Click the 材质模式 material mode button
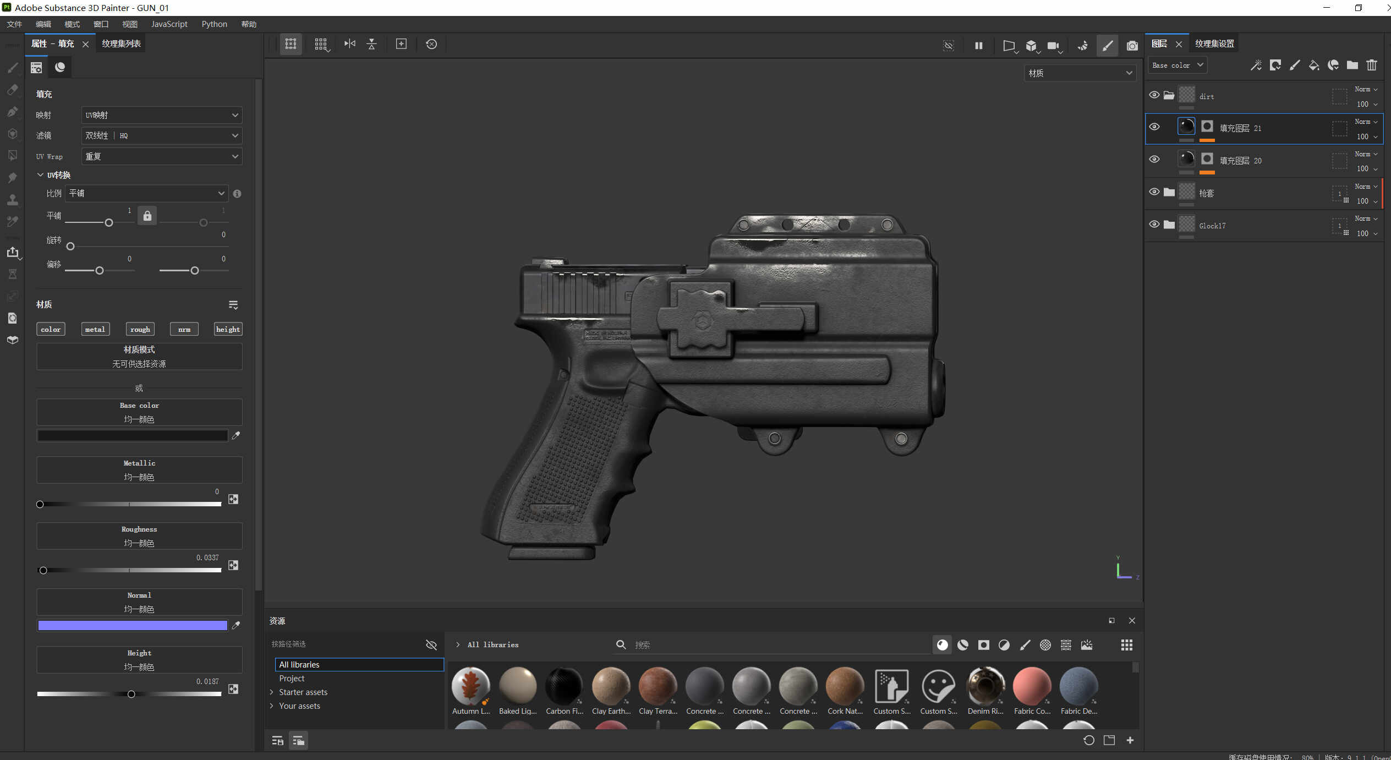1391x760 pixels. 139,356
